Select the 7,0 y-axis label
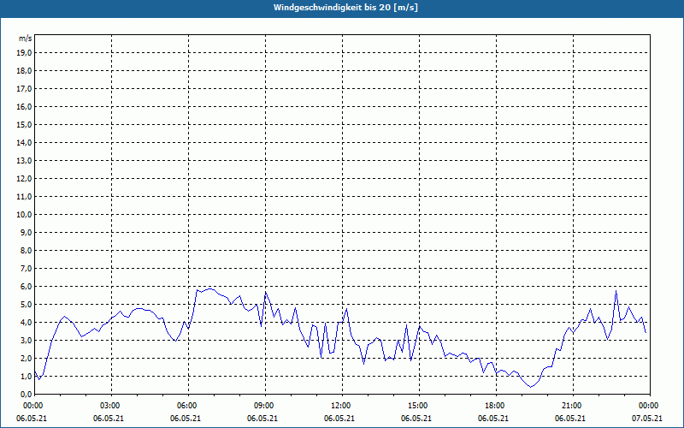Viewport: 684px width, 428px height. click(26, 268)
